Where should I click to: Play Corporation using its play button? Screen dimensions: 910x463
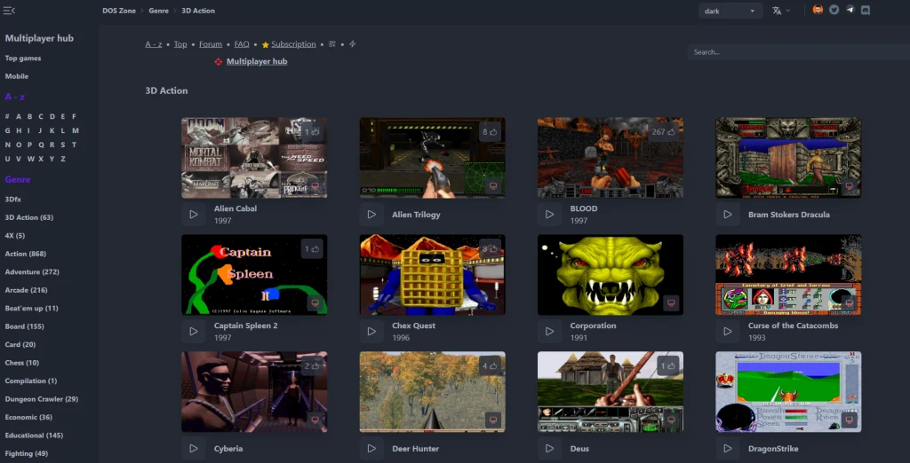pyautogui.click(x=549, y=332)
